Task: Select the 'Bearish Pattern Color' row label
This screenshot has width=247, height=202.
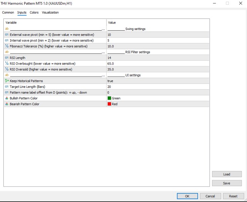Action: (25, 104)
